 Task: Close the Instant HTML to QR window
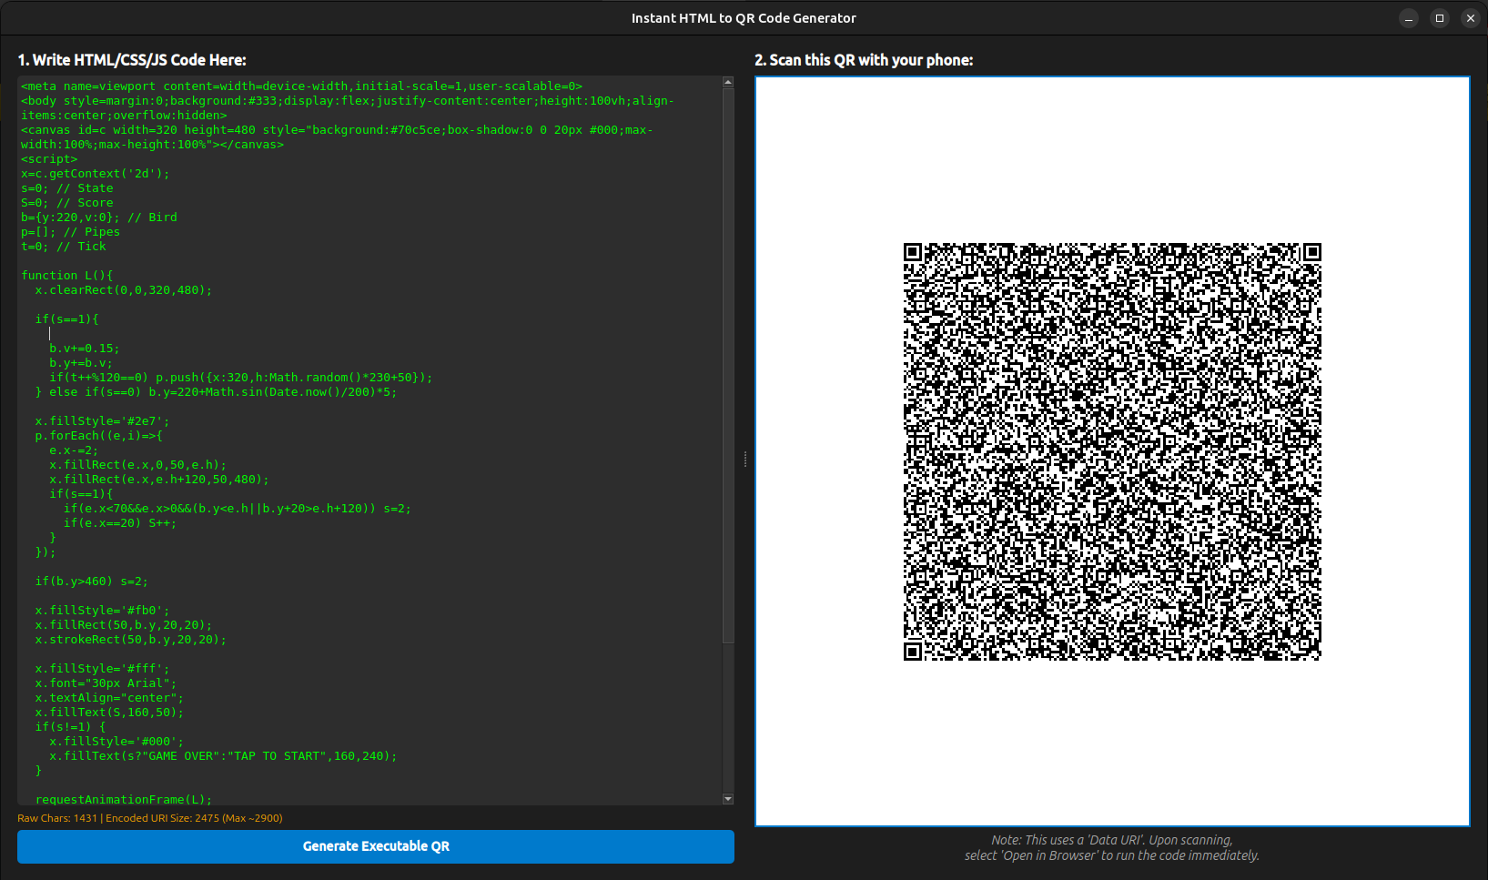(1470, 17)
